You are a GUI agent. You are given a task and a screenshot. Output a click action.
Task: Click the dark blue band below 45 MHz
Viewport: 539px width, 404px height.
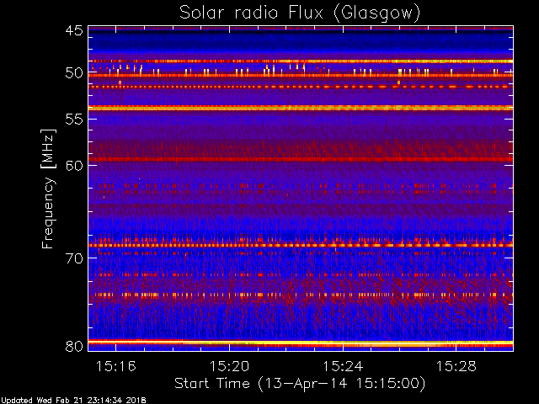click(x=300, y=42)
